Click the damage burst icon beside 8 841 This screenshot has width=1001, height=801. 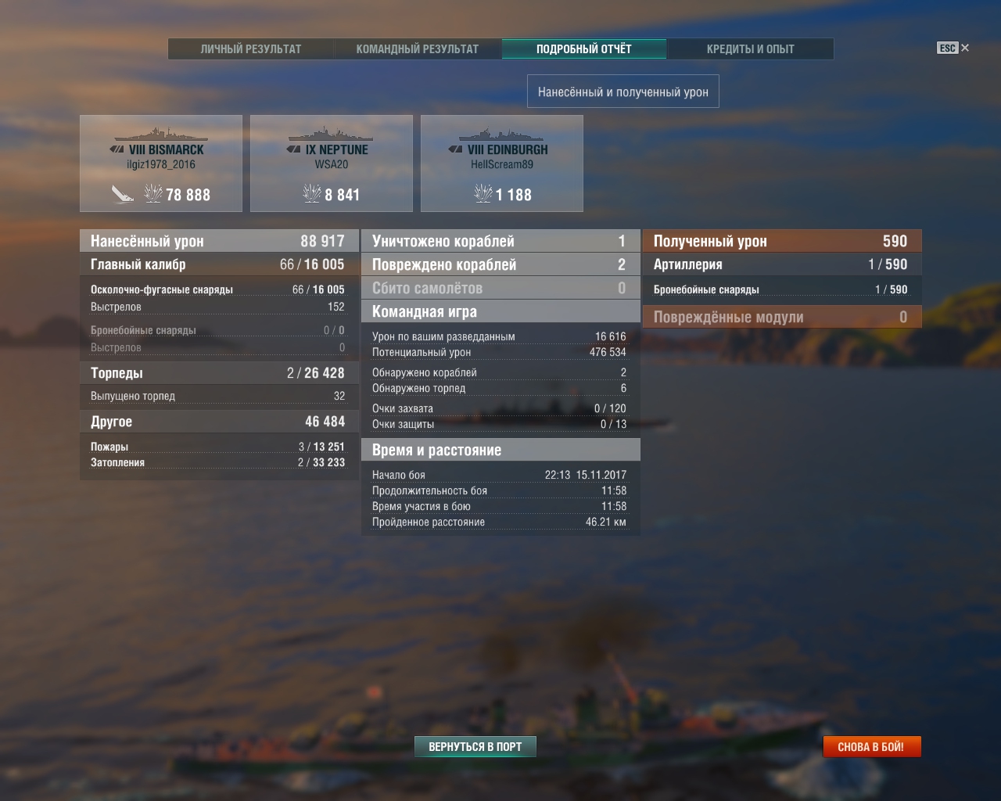coord(312,192)
